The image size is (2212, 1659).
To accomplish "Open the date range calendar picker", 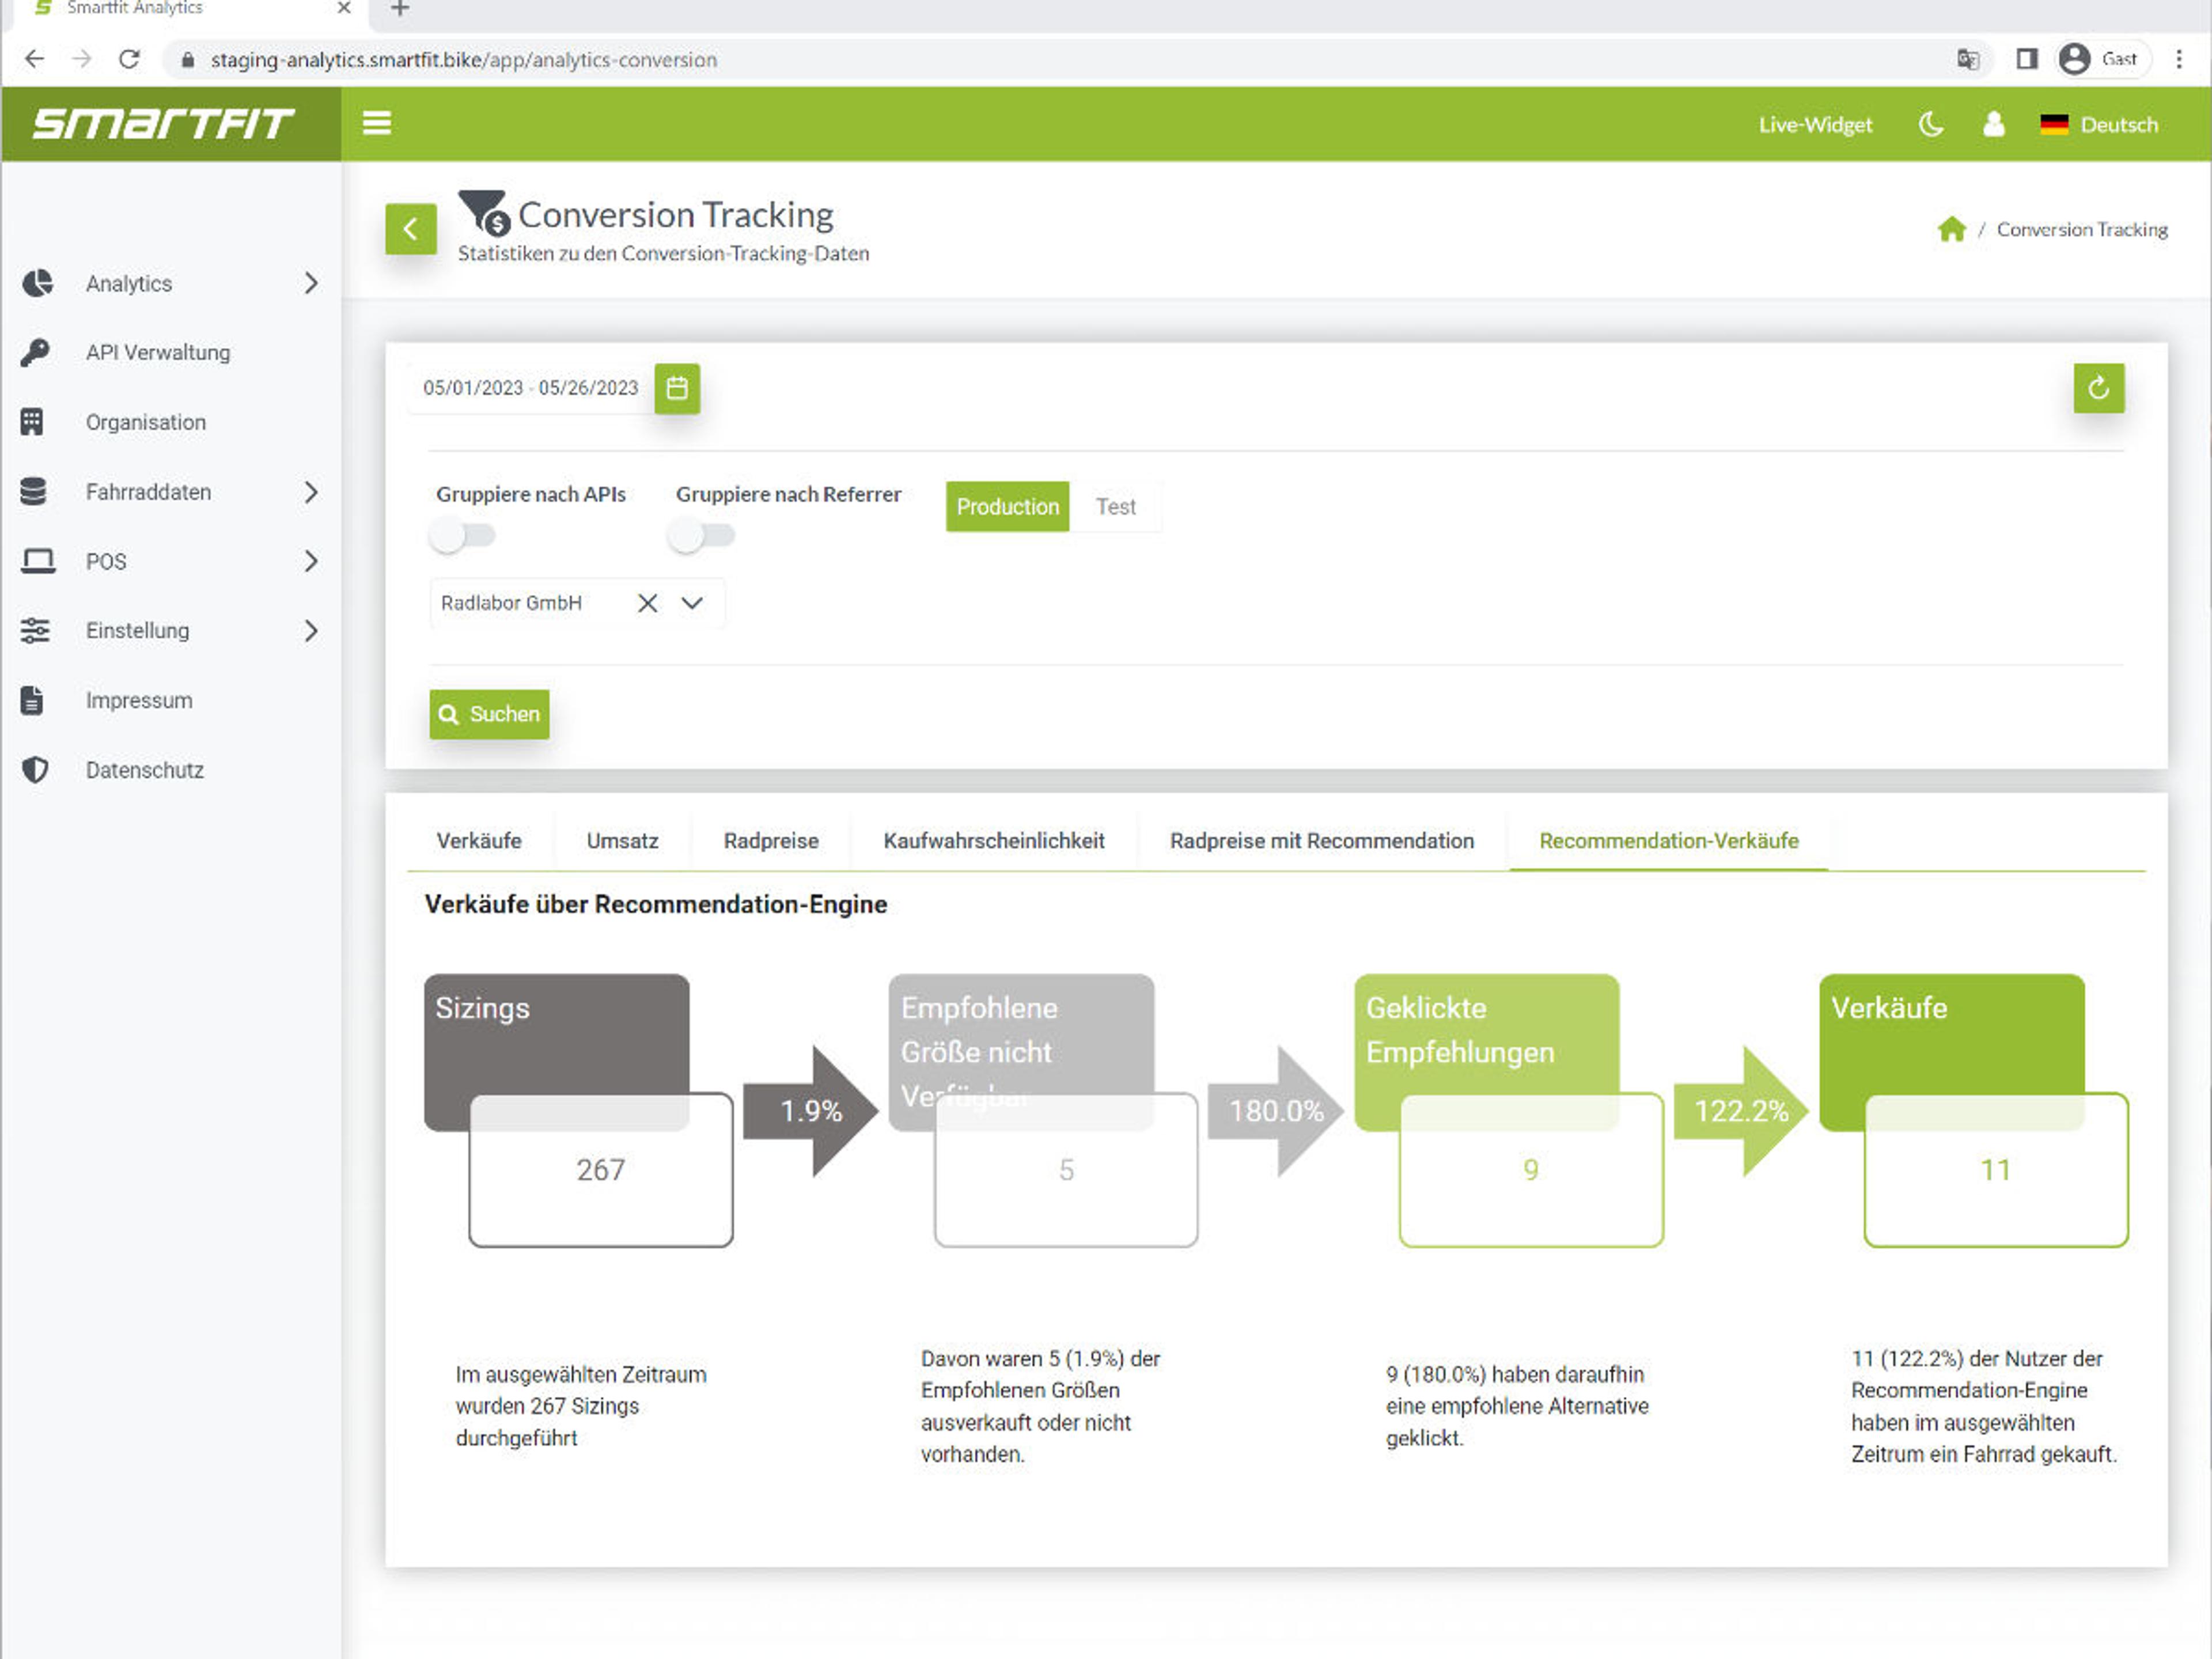I will click(x=677, y=388).
